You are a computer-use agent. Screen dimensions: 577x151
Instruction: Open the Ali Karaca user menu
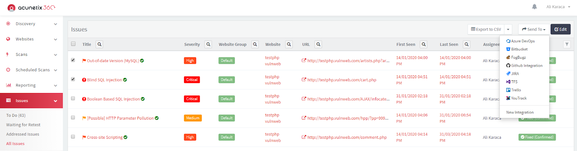coord(558,7)
